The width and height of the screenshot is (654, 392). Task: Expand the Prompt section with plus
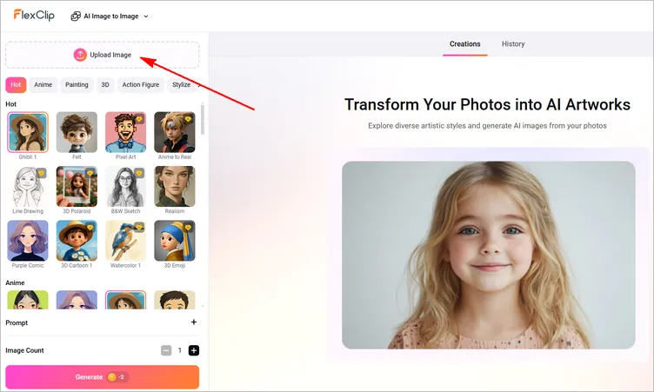[x=194, y=322]
